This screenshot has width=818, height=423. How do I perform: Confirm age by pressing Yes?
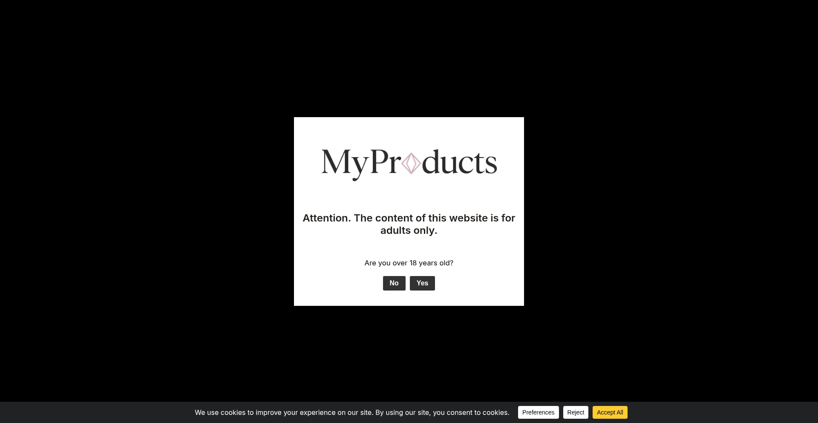tap(422, 283)
